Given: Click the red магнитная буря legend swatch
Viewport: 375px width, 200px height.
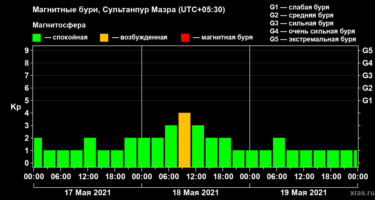Looking at the screenshot, I should click(x=185, y=38).
